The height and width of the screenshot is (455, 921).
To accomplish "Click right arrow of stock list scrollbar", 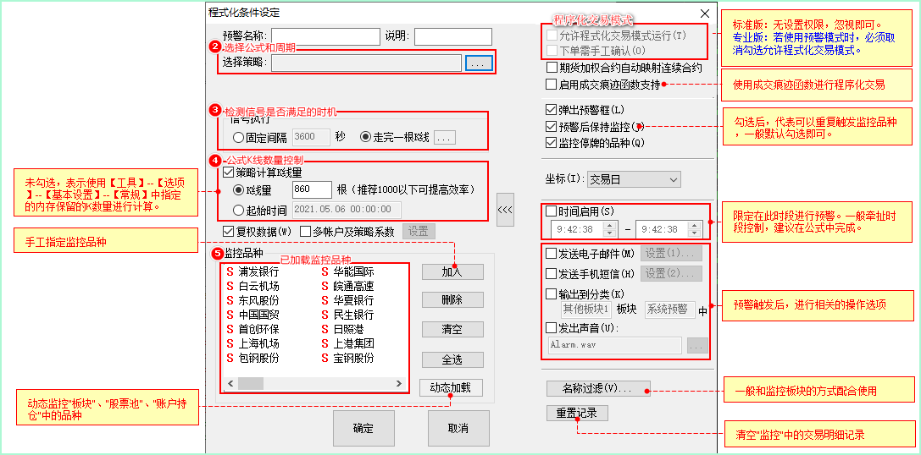I will [x=399, y=383].
